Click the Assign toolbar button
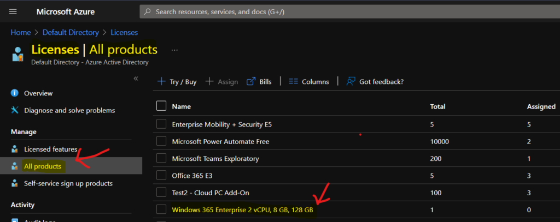This screenshot has width=560, height=222. (x=222, y=82)
